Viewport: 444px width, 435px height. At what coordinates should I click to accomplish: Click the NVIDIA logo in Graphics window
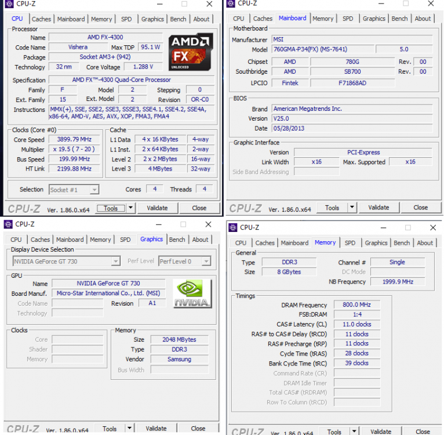pyautogui.click(x=192, y=293)
